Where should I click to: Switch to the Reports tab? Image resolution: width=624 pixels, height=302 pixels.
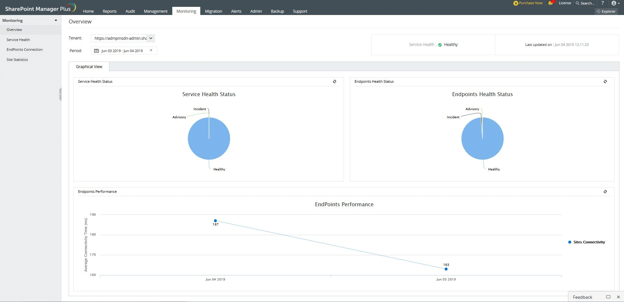pyautogui.click(x=109, y=11)
